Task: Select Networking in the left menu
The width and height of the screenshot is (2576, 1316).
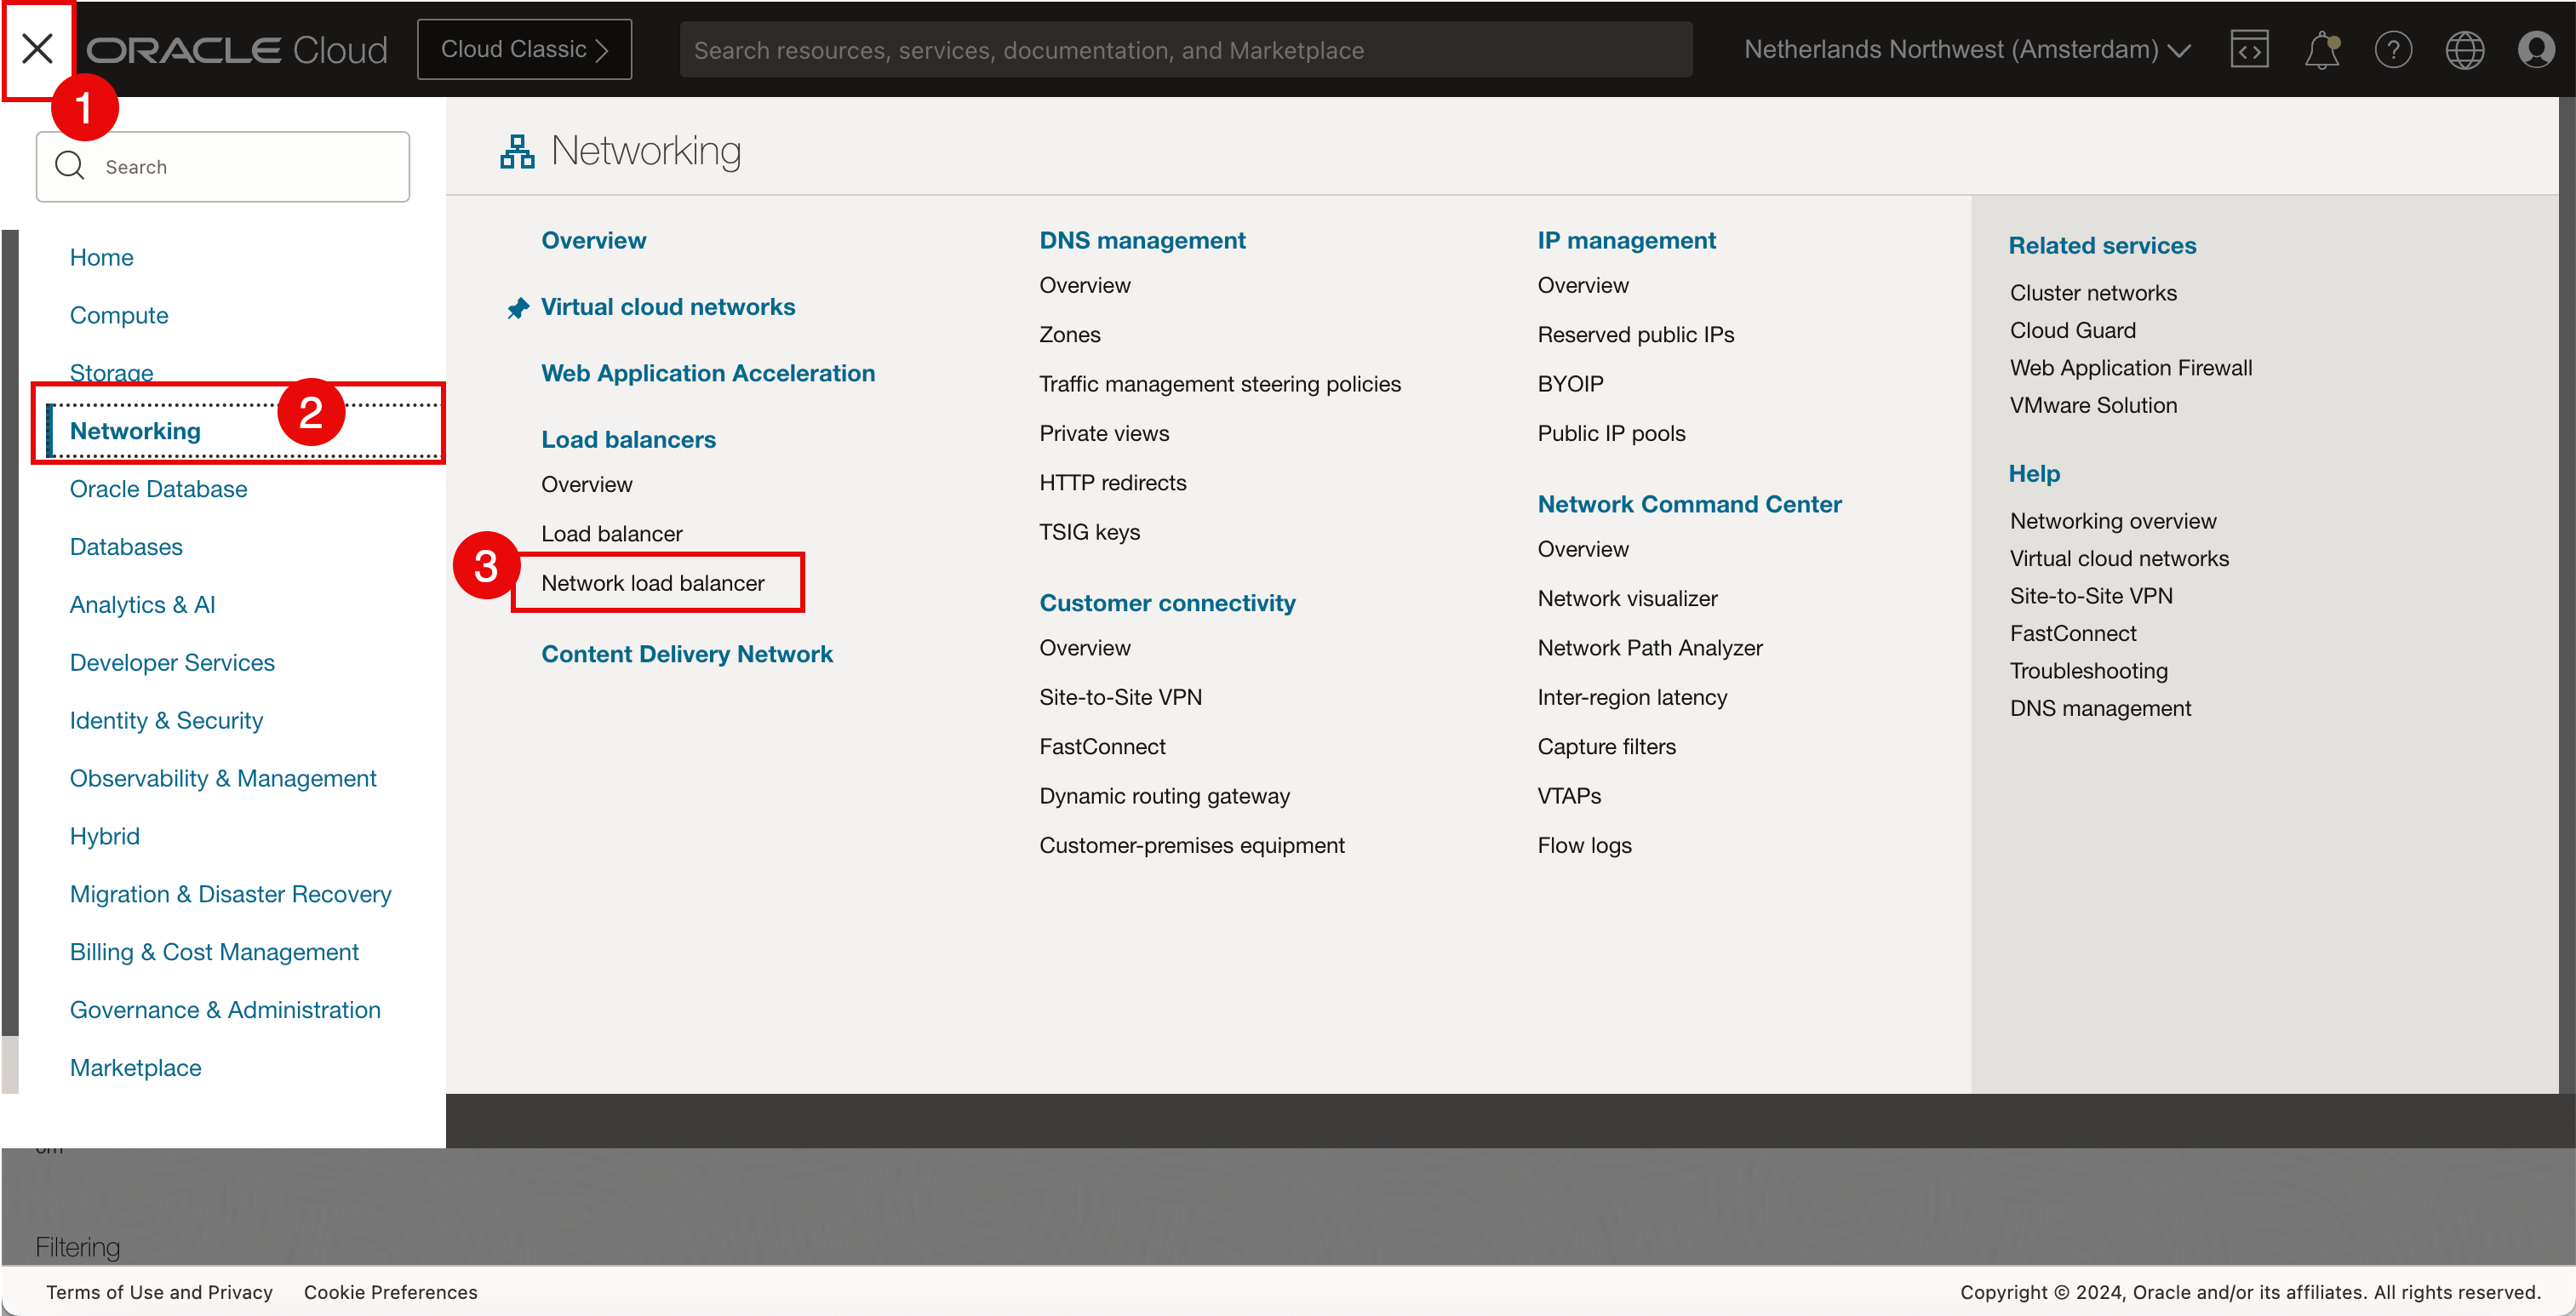Action: (x=135, y=431)
